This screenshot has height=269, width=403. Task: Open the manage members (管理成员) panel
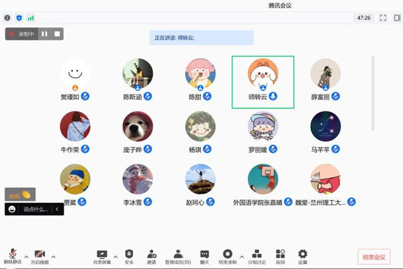tap(178, 255)
